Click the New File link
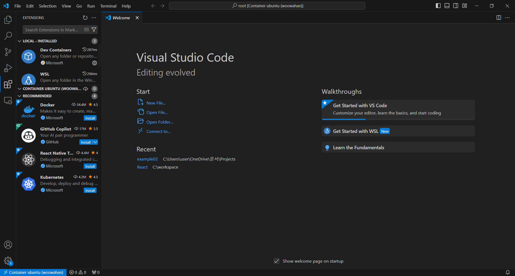Viewport: 515px width, 276px height. pyautogui.click(x=156, y=103)
